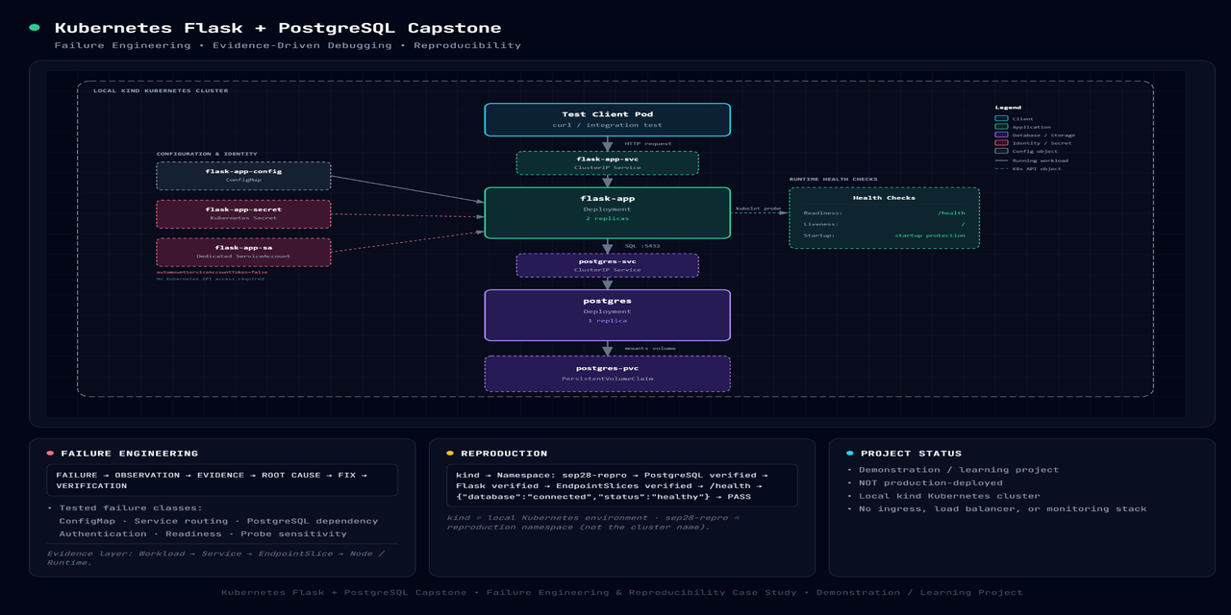Screen dimensions: 1231x615
Task: Click the 'RUNTIME HEALTH CHECKS' heading
Action: pos(834,180)
